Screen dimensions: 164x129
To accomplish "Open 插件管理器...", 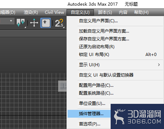I will coord(89,114).
